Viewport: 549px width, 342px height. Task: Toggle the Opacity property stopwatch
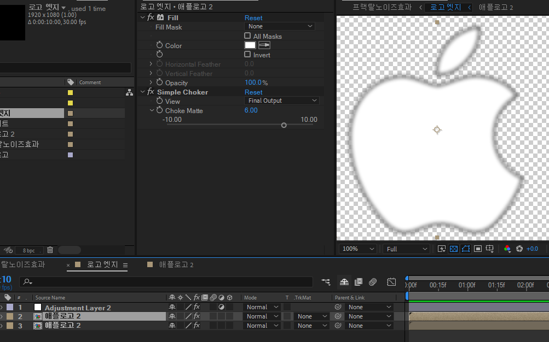pyautogui.click(x=160, y=82)
